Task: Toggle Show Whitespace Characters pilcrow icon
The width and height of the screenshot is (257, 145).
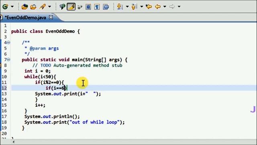Action: click(97, 7)
